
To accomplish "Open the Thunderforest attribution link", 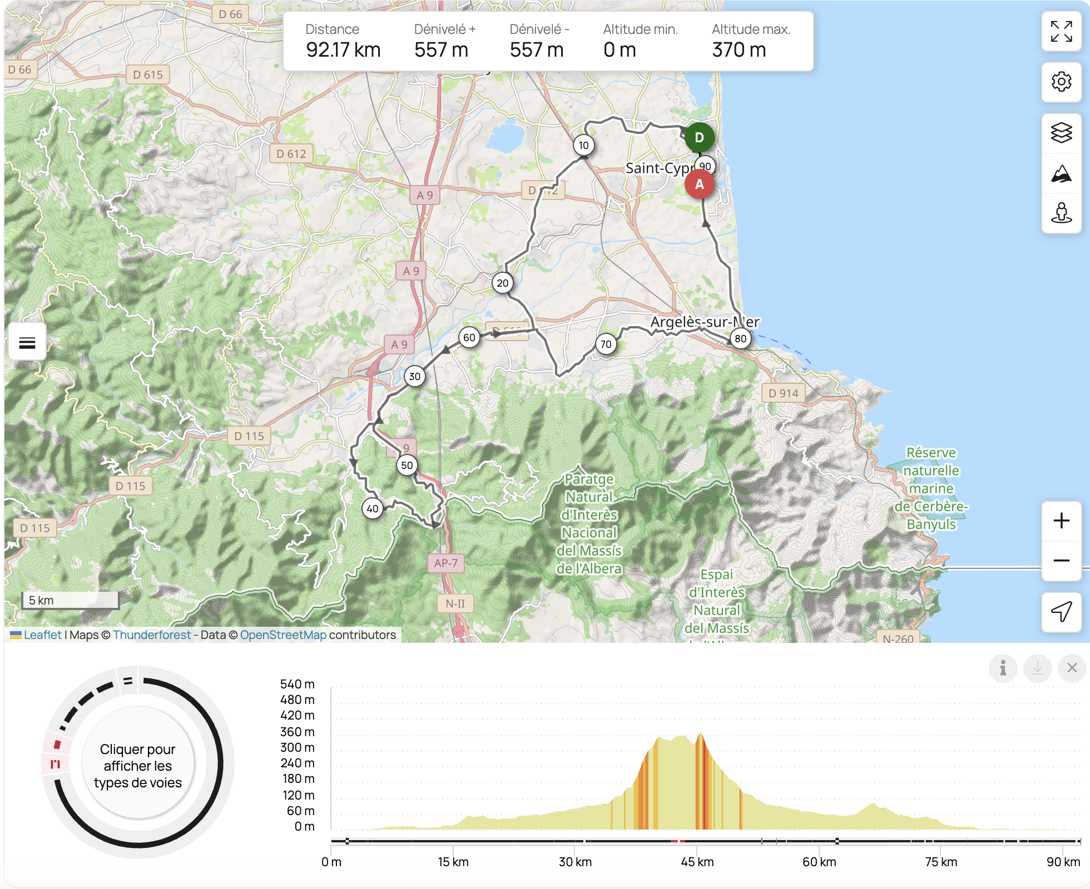I will (x=151, y=635).
